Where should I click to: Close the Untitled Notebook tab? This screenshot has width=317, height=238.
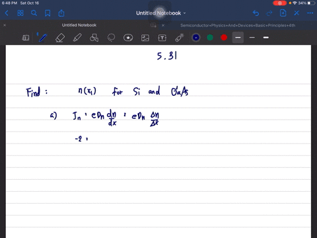5,25
